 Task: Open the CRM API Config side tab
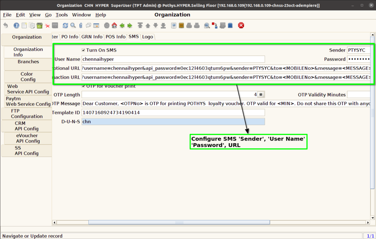point(27,126)
